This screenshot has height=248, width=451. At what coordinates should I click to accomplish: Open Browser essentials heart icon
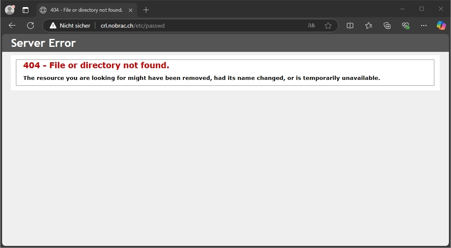click(x=405, y=26)
